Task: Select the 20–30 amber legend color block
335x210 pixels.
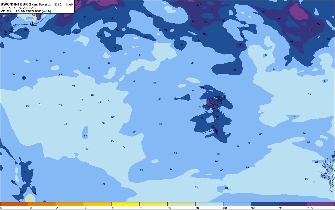Action: click(x=70, y=204)
